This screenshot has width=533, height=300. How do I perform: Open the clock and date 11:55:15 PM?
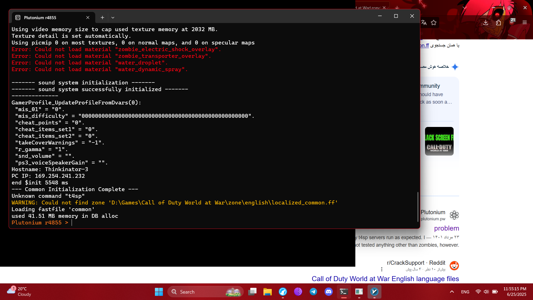515,292
